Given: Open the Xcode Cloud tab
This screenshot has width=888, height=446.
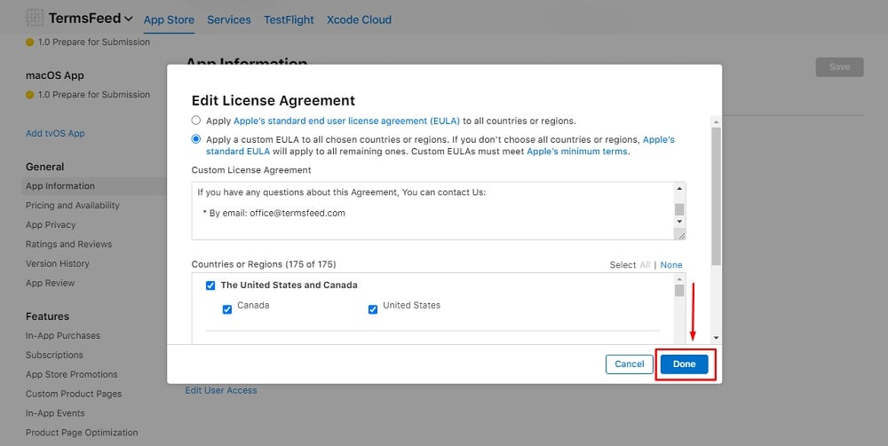Looking at the screenshot, I should pyautogui.click(x=359, y=20).
